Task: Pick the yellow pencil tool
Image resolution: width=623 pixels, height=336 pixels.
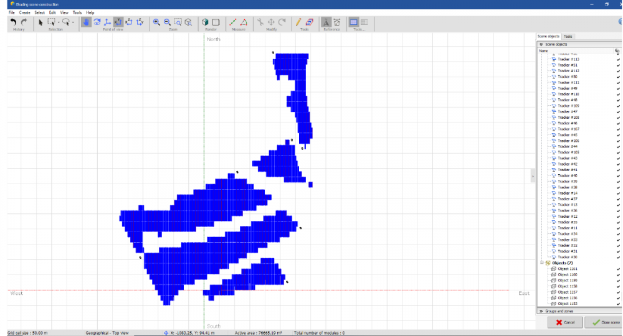Action: click(298, 22)
